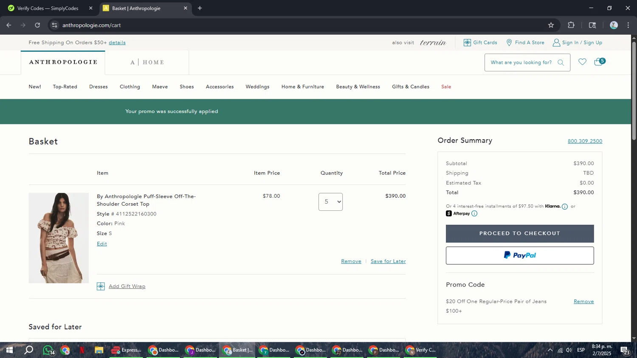This screenshot has width=637, height=358.
Task: Click the Klarna info icon
Action: (565, 207)
